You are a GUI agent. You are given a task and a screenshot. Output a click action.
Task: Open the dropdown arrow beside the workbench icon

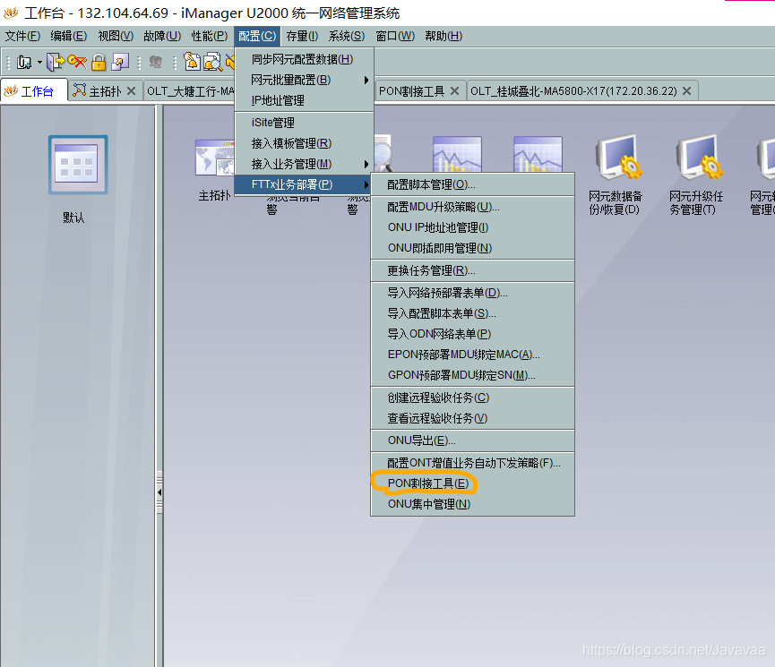click(x=39, y=63)
